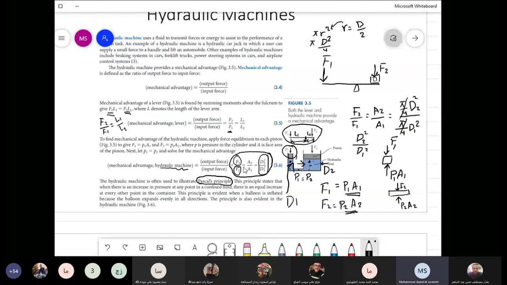Select the pink Eraser tool
Screen dimensions: 507x285
(x=247, y=249)
